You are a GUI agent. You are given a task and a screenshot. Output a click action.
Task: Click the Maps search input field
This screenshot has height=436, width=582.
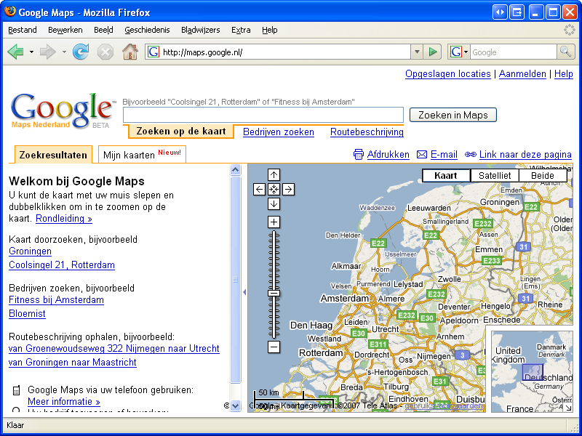(x=263, y=115)
